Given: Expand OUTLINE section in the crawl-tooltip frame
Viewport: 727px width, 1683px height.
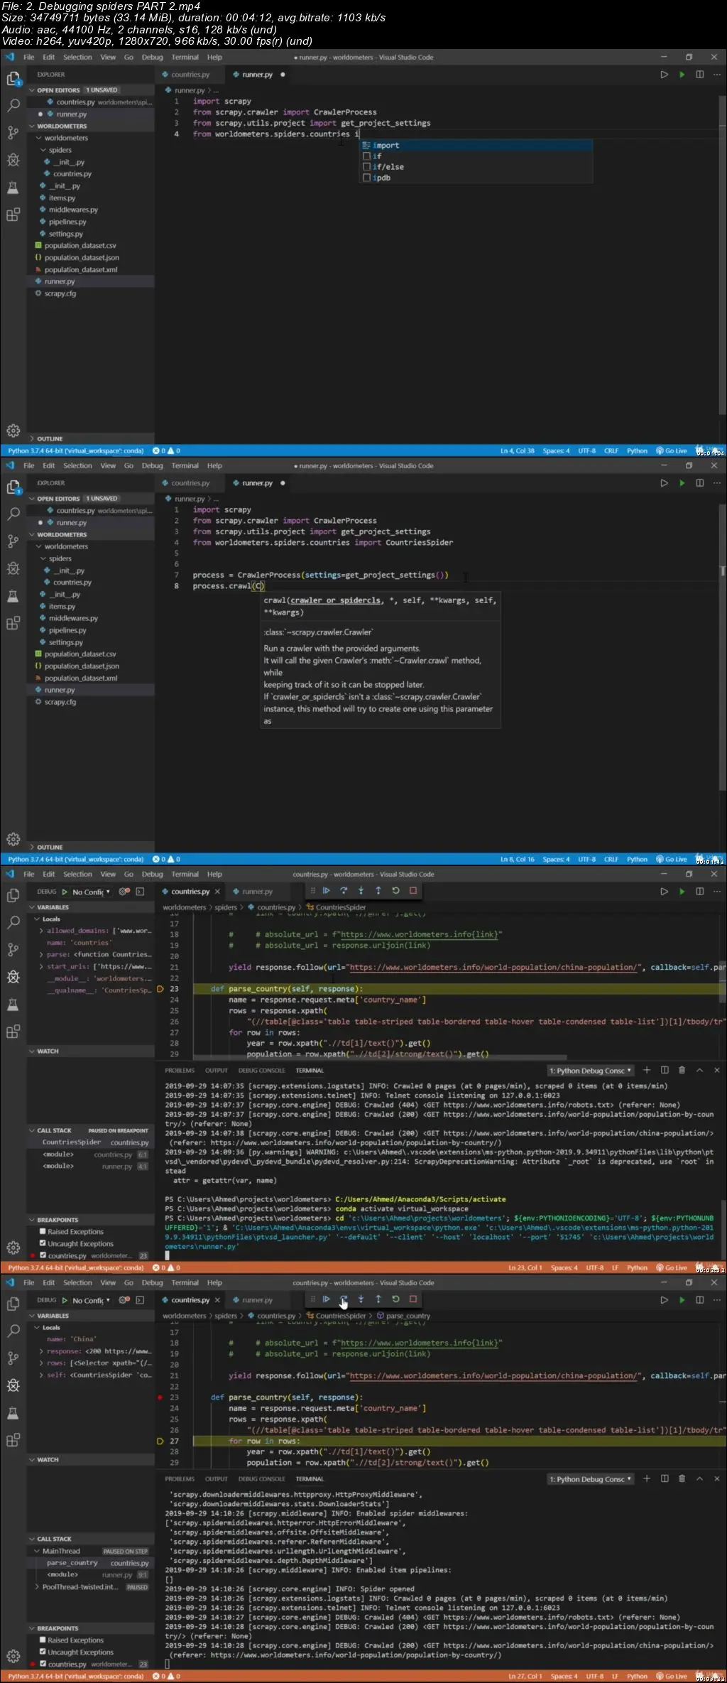Looking at the screenshot, I should (31, 847).
